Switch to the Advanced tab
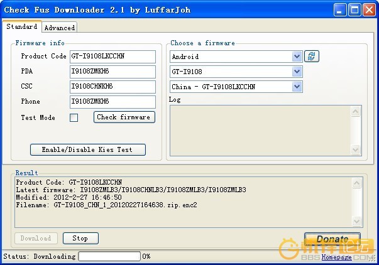The image size is (379, 265). [60, 28]
